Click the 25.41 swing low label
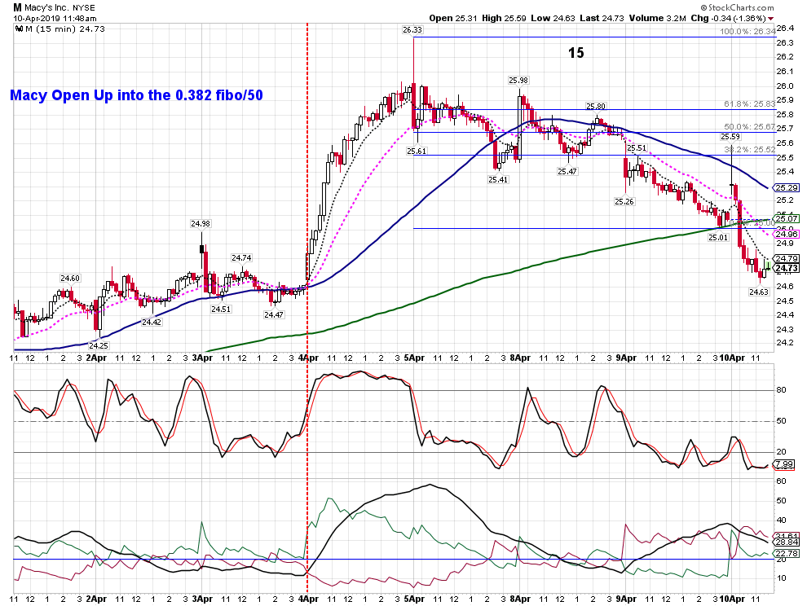The width and height of the screenshot is (807, 606). tap(498, 179)
